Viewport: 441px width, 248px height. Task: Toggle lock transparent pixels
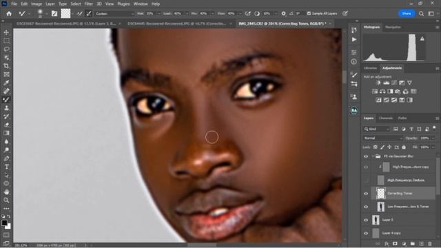click(375, 147)
